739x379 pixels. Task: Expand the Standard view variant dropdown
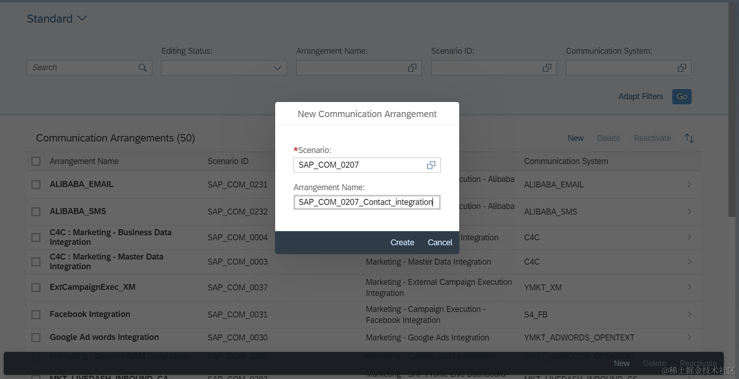click(82, 18)
